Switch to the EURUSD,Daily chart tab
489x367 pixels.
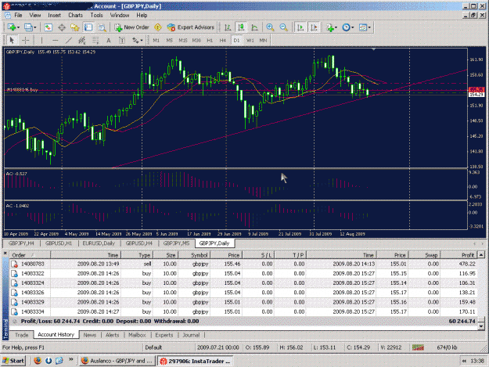(99, 243)
